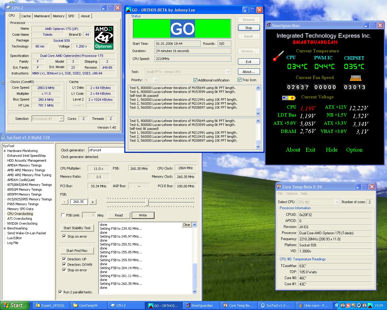The width and height of the screenshot is (387, 310).
Task: Click the ORTHOS window title bar icon
Action: point(128,10)
